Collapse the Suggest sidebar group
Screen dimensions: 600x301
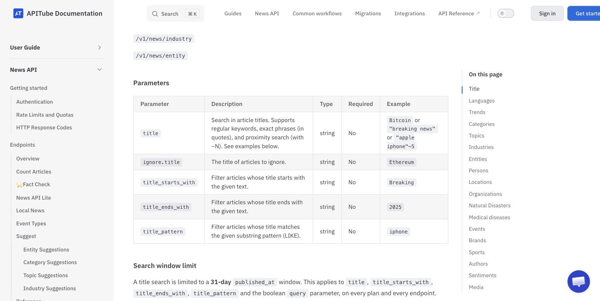26,237
